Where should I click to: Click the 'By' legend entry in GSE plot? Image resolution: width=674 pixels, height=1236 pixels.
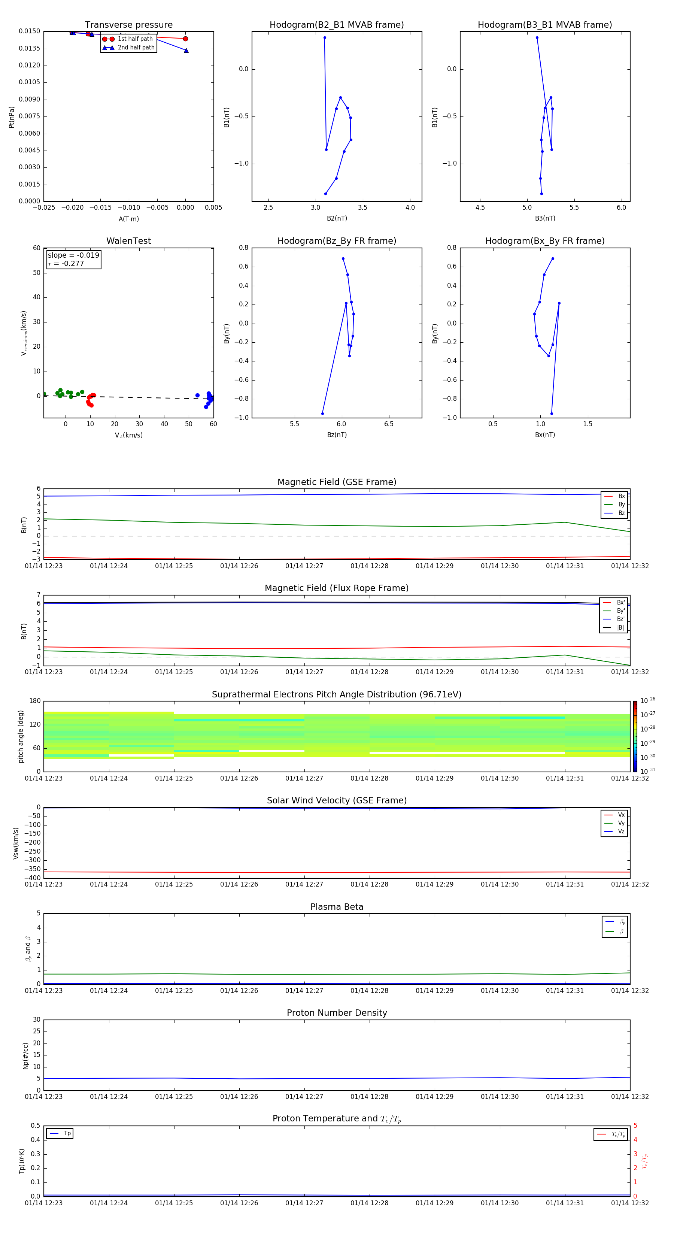(614, 504)
